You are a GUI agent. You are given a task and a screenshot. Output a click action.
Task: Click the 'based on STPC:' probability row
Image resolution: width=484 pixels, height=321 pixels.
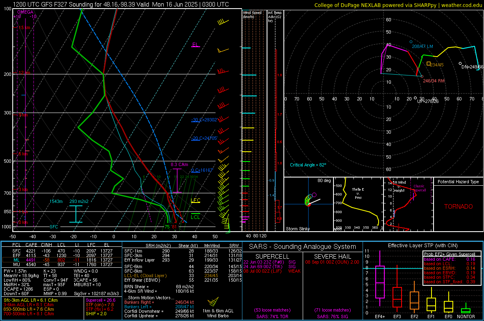[450, 277]
